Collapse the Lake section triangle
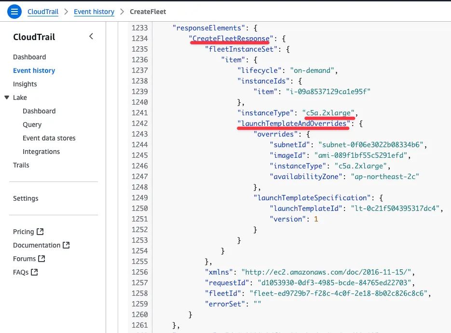This screenshot has width=451, height=333. tap(7, 97)
